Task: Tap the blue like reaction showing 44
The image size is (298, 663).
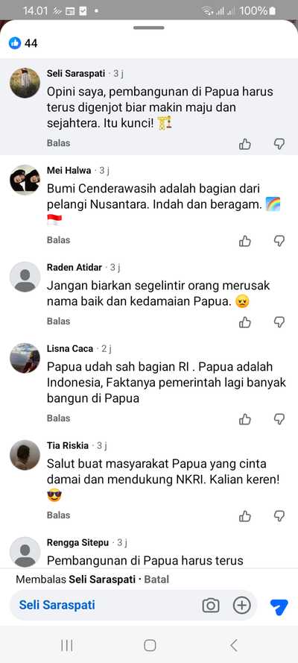Action: [x=15, y=43]
